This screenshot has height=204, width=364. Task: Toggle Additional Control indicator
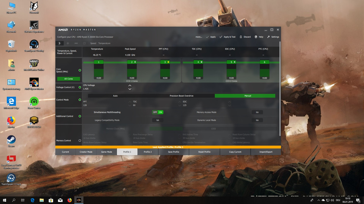point(80,116)
